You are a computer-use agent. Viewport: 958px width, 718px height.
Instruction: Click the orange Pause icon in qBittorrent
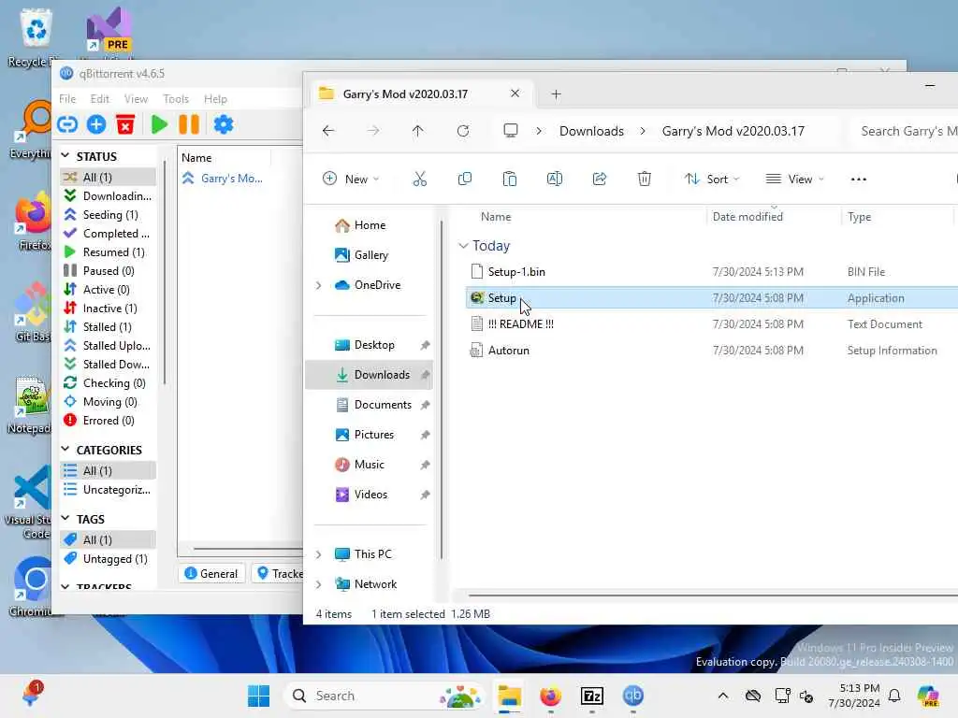pyautogui.click(x=189, y=124)
